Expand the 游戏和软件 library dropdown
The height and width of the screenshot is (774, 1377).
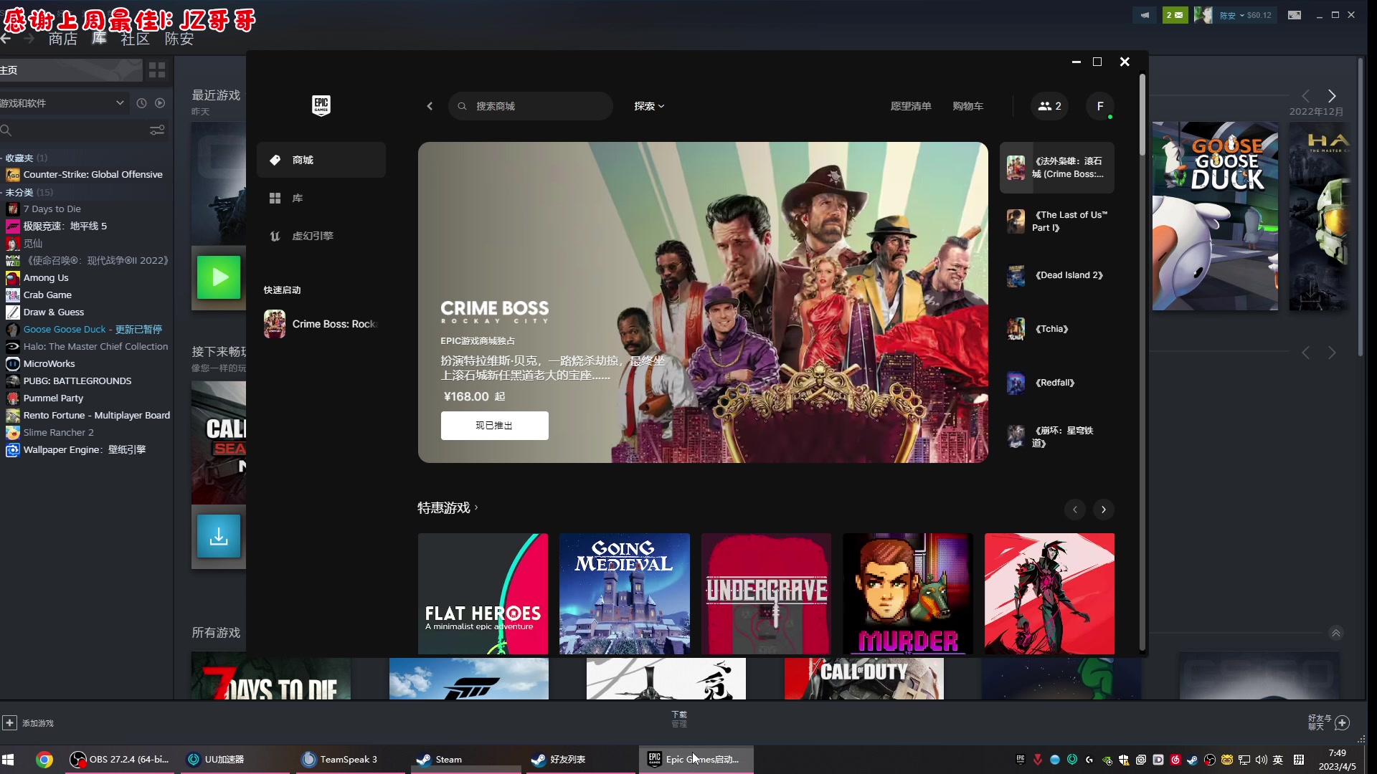coord(119,103)
